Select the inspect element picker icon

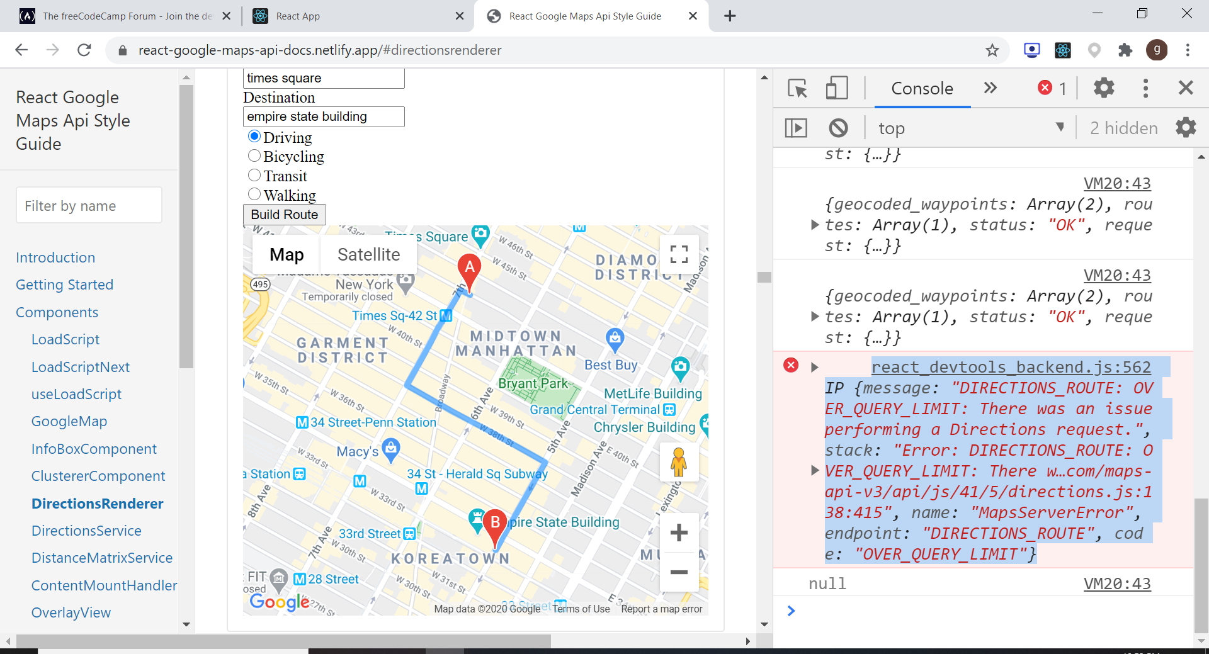click(x=797, y=88)
